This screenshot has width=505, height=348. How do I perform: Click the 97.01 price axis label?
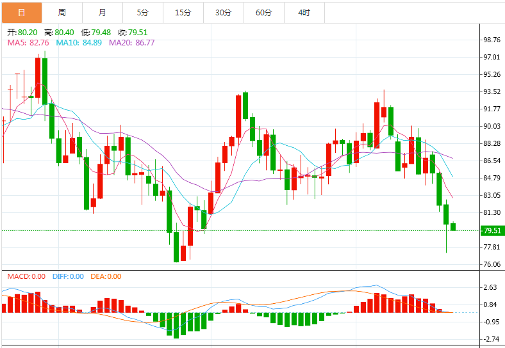[492, 57]
